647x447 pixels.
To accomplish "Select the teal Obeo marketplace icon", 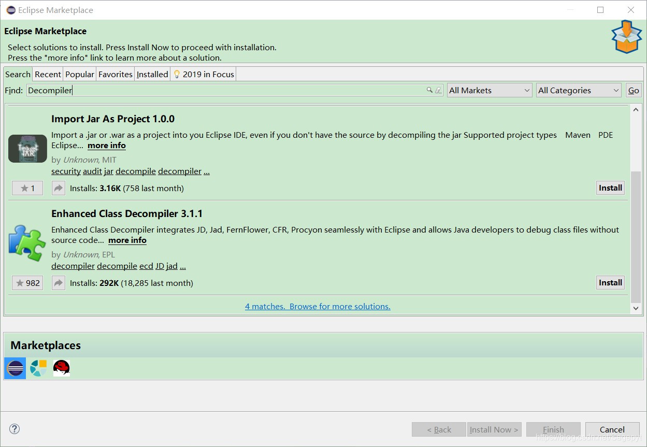I will click(38, 368).
